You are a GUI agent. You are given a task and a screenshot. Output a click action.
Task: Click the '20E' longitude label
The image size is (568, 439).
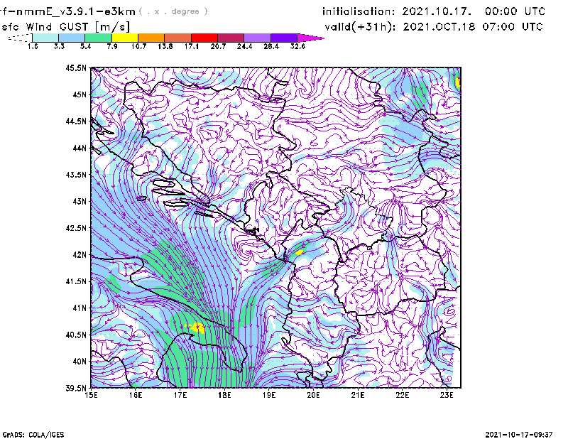(313, 395)
